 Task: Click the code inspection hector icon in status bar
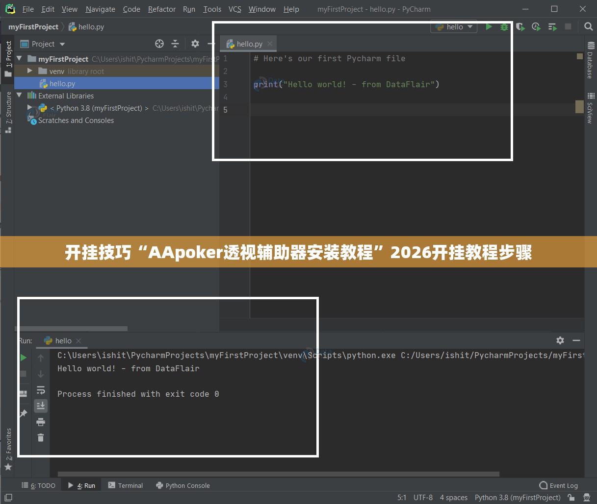coord(586,498)
